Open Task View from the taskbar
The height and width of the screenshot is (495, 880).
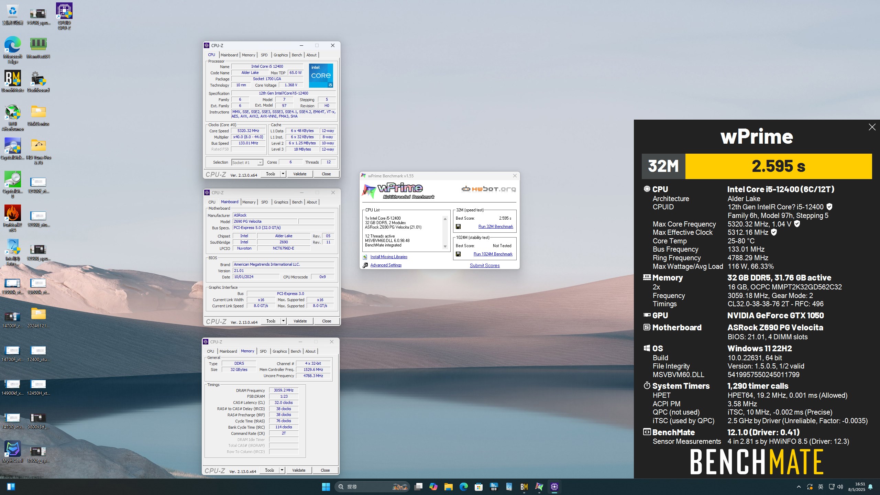pyautogui.click(x=418, y=487)
